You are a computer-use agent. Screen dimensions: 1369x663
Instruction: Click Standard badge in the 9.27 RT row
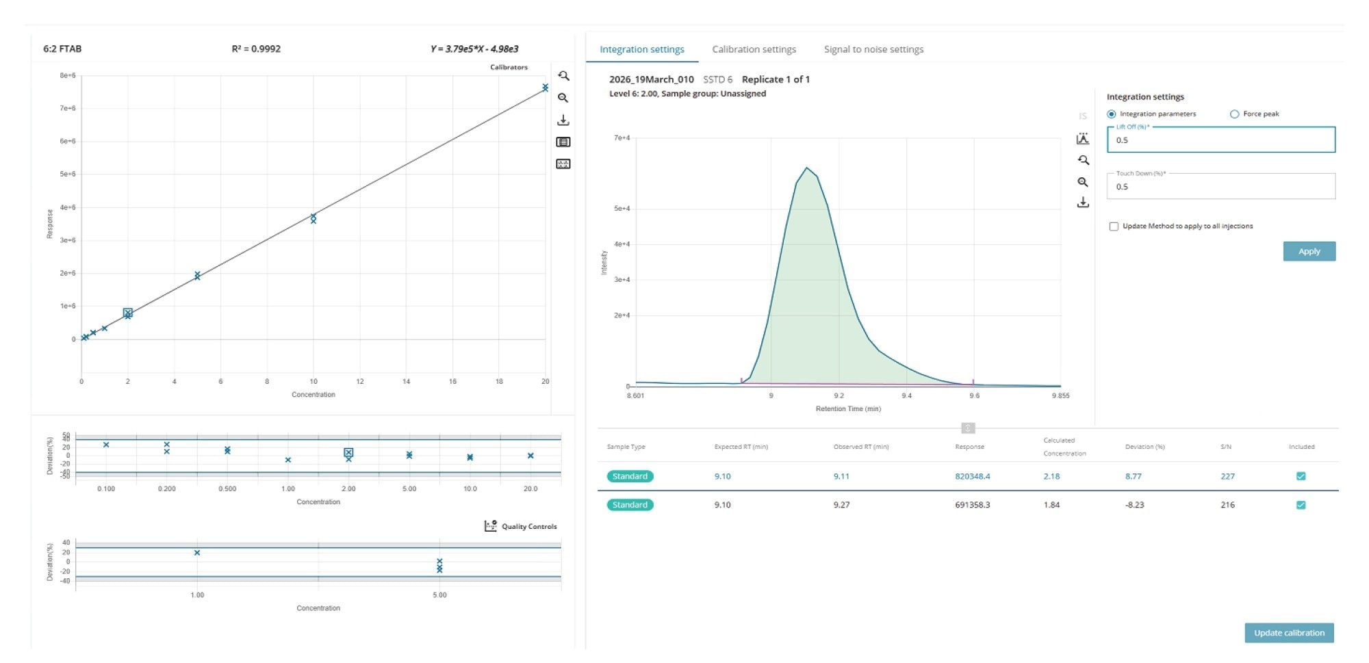click(630, 505)
